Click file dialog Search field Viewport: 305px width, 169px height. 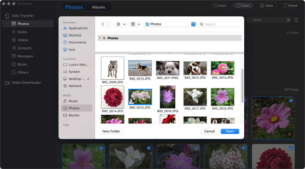click(219, 24)
